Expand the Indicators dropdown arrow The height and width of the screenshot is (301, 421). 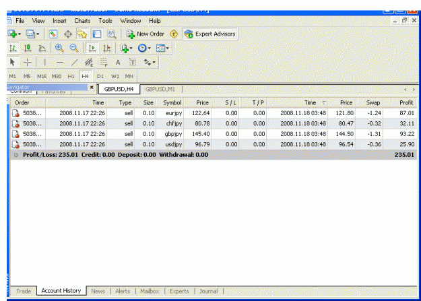tap(131, 48)
